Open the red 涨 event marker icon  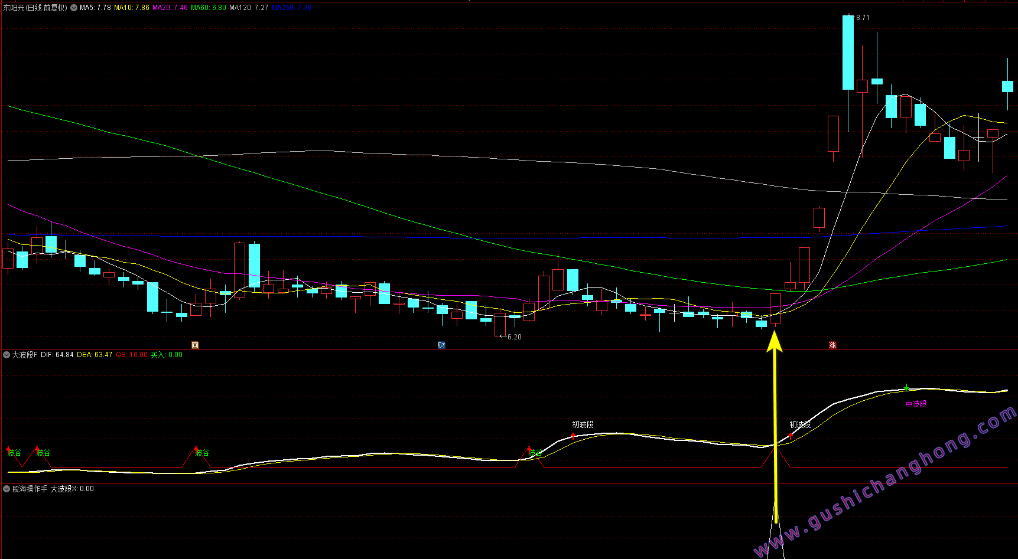[x=832, y=345]
